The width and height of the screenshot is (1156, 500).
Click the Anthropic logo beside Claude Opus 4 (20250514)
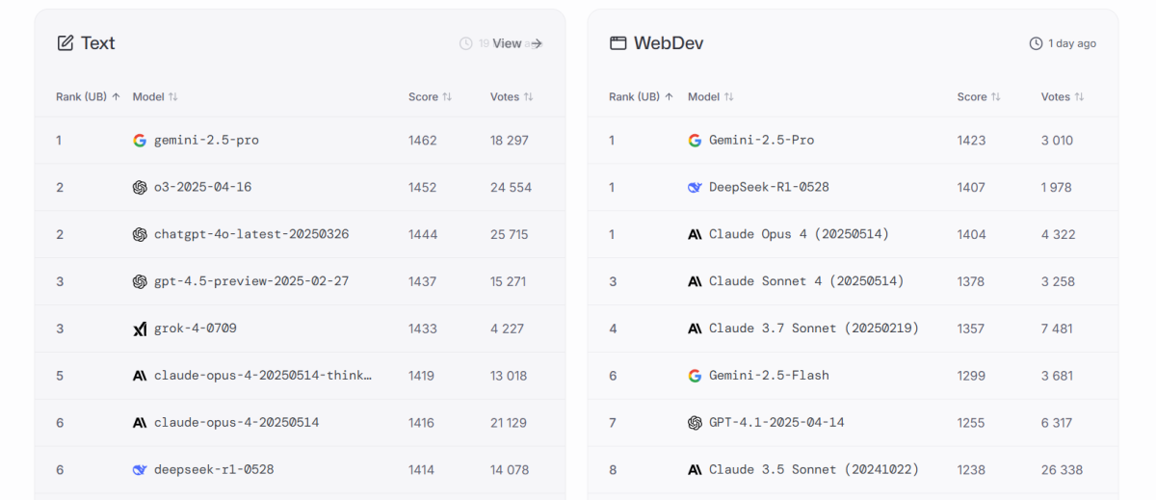695,234
